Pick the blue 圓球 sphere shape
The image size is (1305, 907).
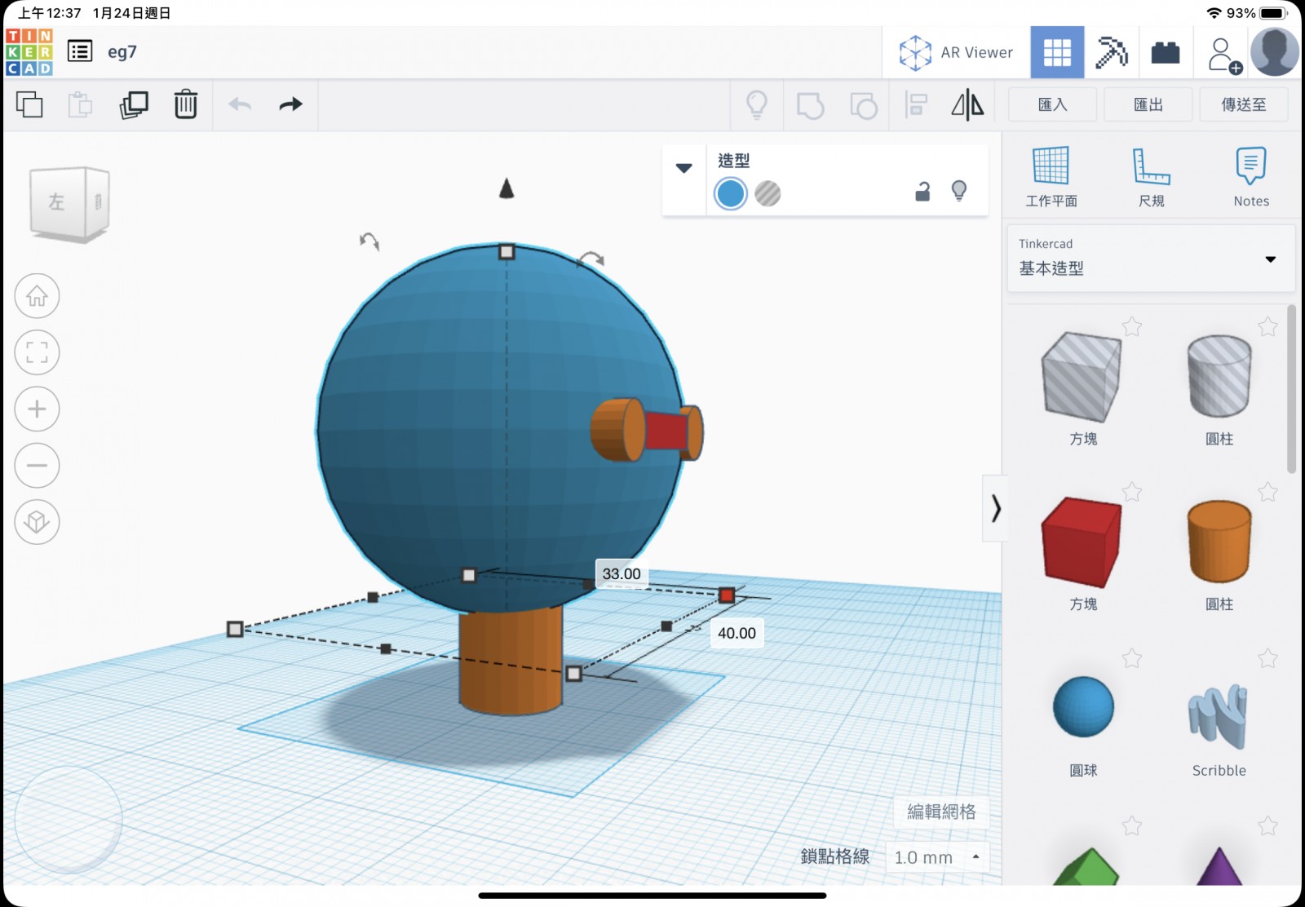(x=1083, y=707)
